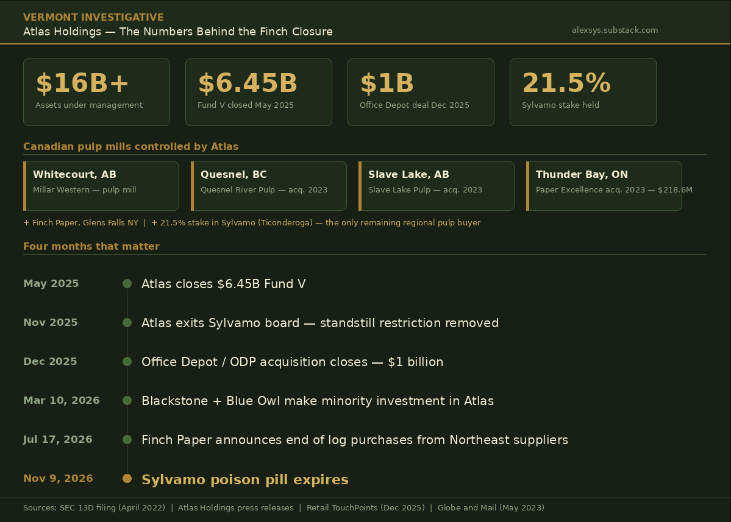
Task: Open the Quesnel, BC mill card
Action: pyautogui.click(x=269, y=186)
